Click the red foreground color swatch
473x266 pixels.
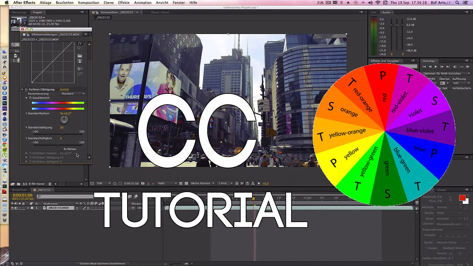coord(462,198)
